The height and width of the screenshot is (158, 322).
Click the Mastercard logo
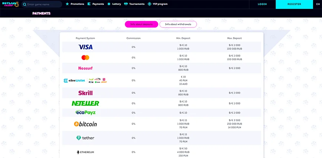85,58
